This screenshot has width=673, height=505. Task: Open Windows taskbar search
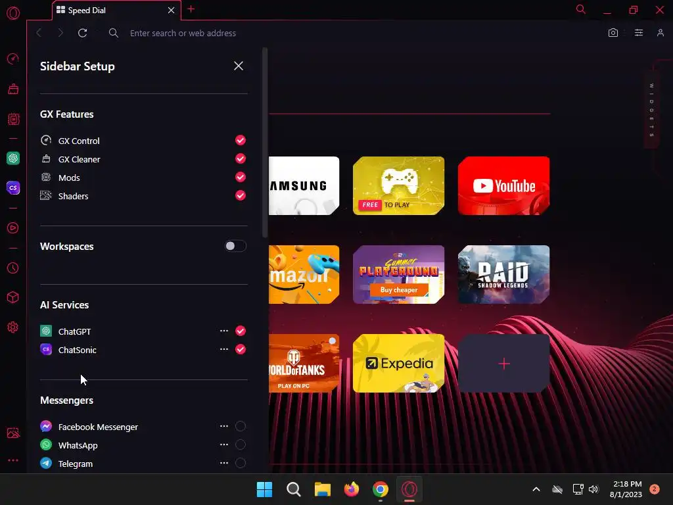[x=294, y=489]
